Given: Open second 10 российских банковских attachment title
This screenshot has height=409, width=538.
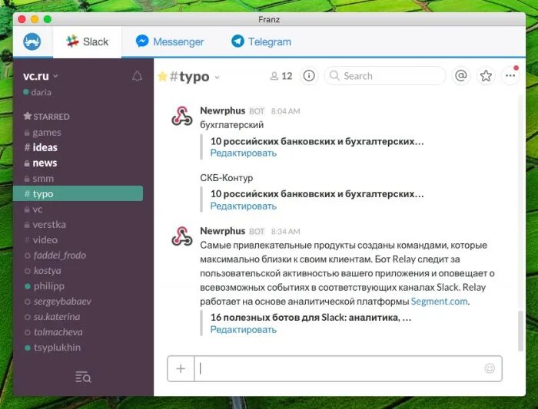Looking at the screenshot, I should click(x=317, y=194).
